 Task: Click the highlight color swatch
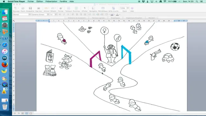[x=112, y=15]
